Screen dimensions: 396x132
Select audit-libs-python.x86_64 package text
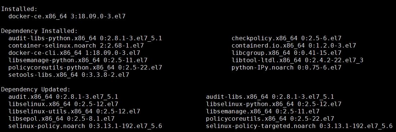85,38
